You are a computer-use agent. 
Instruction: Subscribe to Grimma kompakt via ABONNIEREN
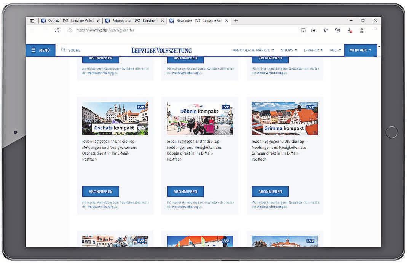(x=270, y=191)
